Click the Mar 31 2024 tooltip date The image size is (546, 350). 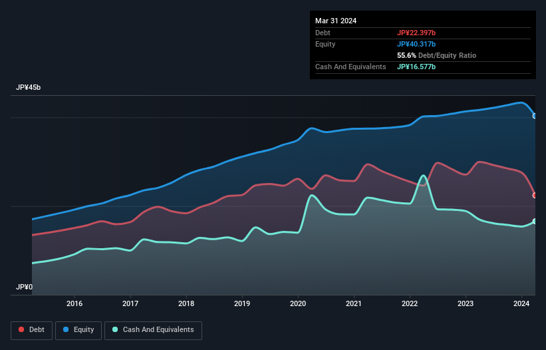click(x=336, y=21)
